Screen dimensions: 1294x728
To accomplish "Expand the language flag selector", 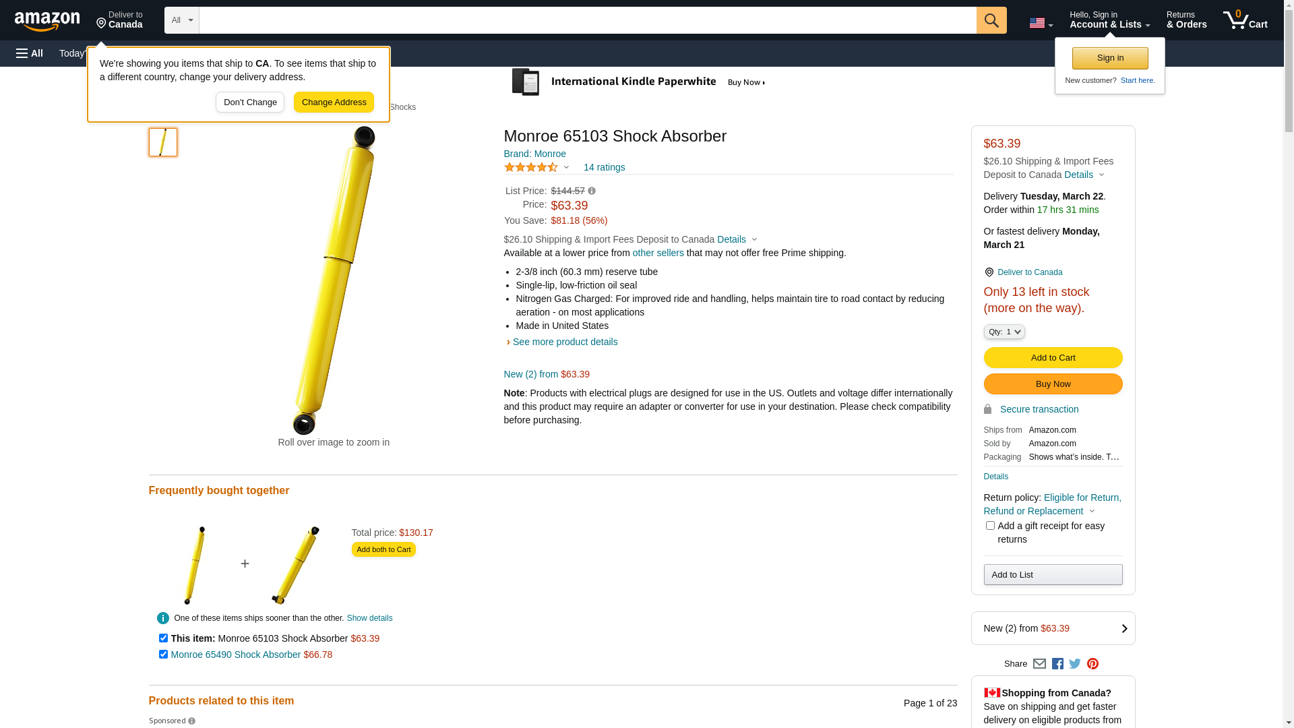I will point(1041,24).
